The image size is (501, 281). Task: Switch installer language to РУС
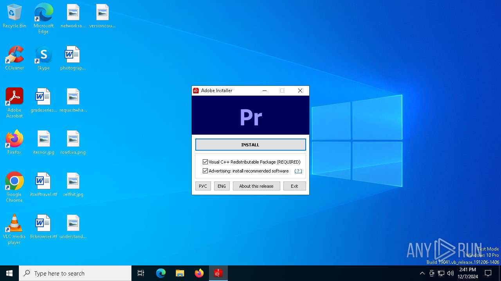coord(203,186)
